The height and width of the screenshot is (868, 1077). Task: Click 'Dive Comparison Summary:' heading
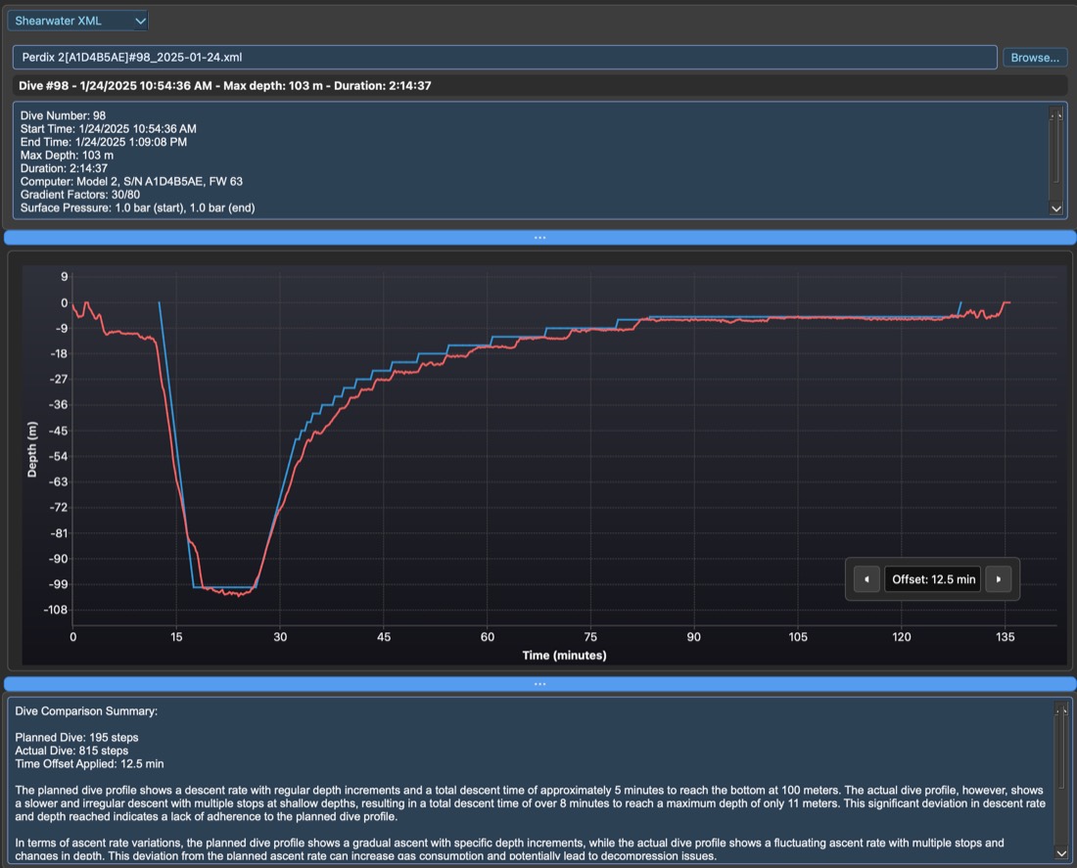[86, 710]
